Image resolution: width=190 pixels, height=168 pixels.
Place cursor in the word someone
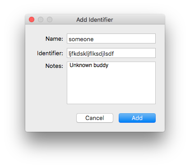coord(81,39)
